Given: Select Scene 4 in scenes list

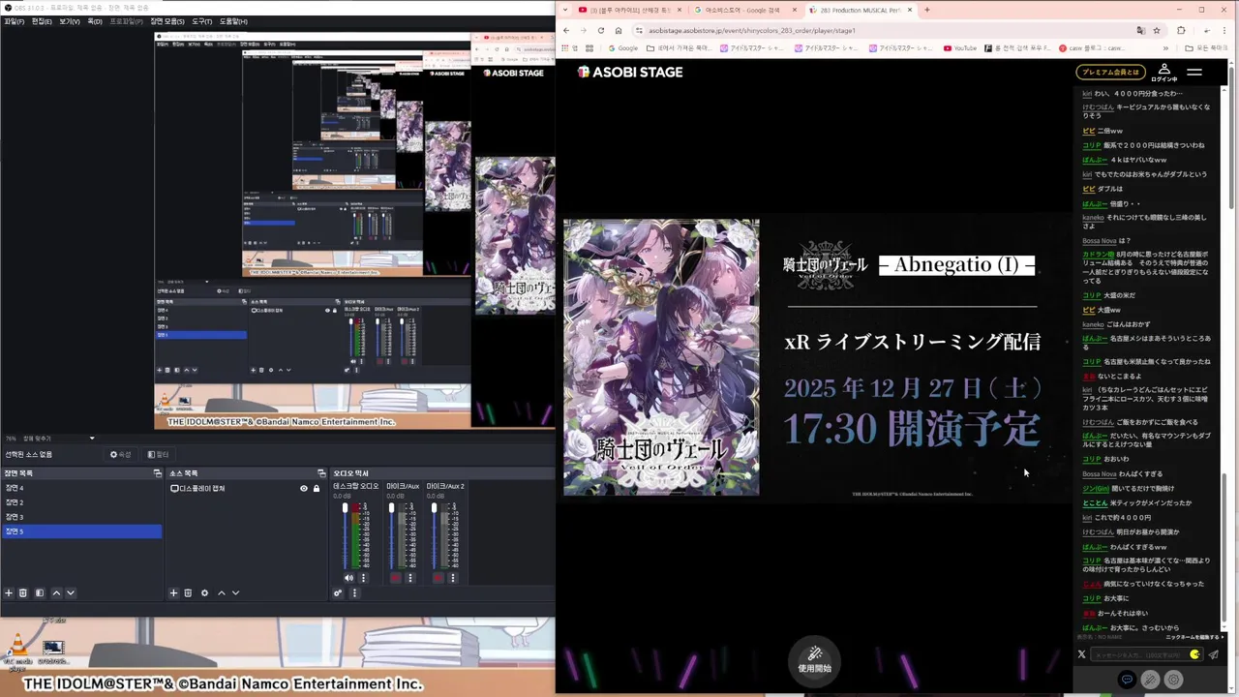Looking at the screenshot, I should coord(81,488).
